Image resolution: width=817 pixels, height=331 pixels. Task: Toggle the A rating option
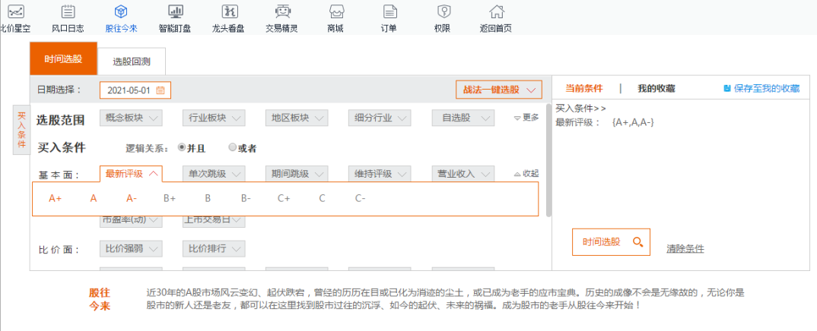[x=94, y=198]
